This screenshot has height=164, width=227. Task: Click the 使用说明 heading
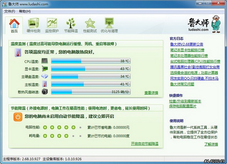click(x=177, y=121)
